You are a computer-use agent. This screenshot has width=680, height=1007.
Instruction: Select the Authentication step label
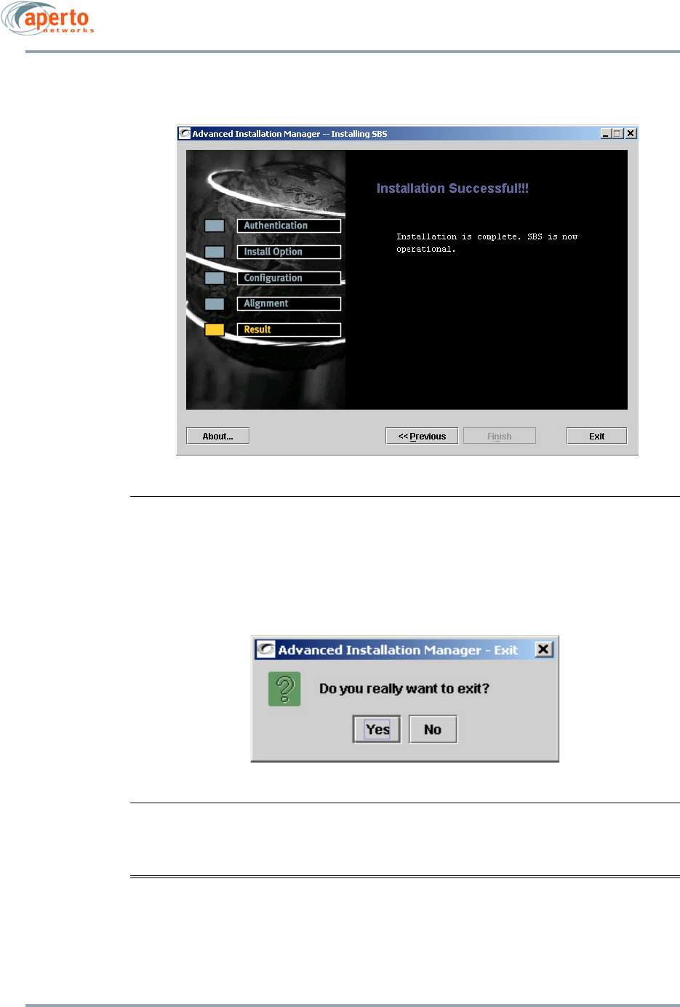coord(289,226)
